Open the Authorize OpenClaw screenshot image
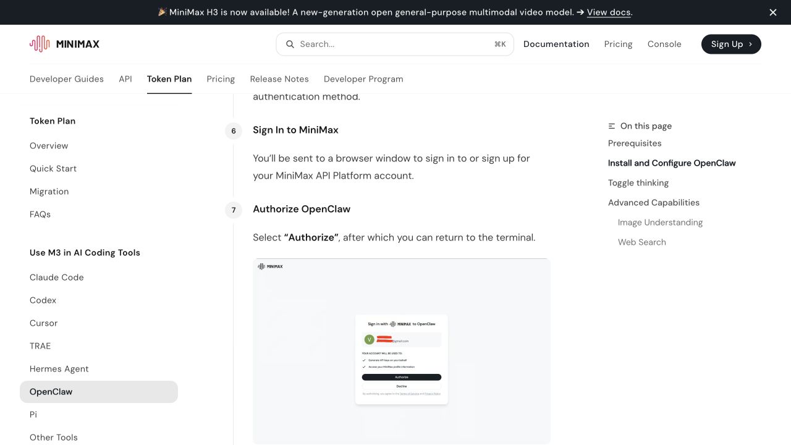 [402, 351]
